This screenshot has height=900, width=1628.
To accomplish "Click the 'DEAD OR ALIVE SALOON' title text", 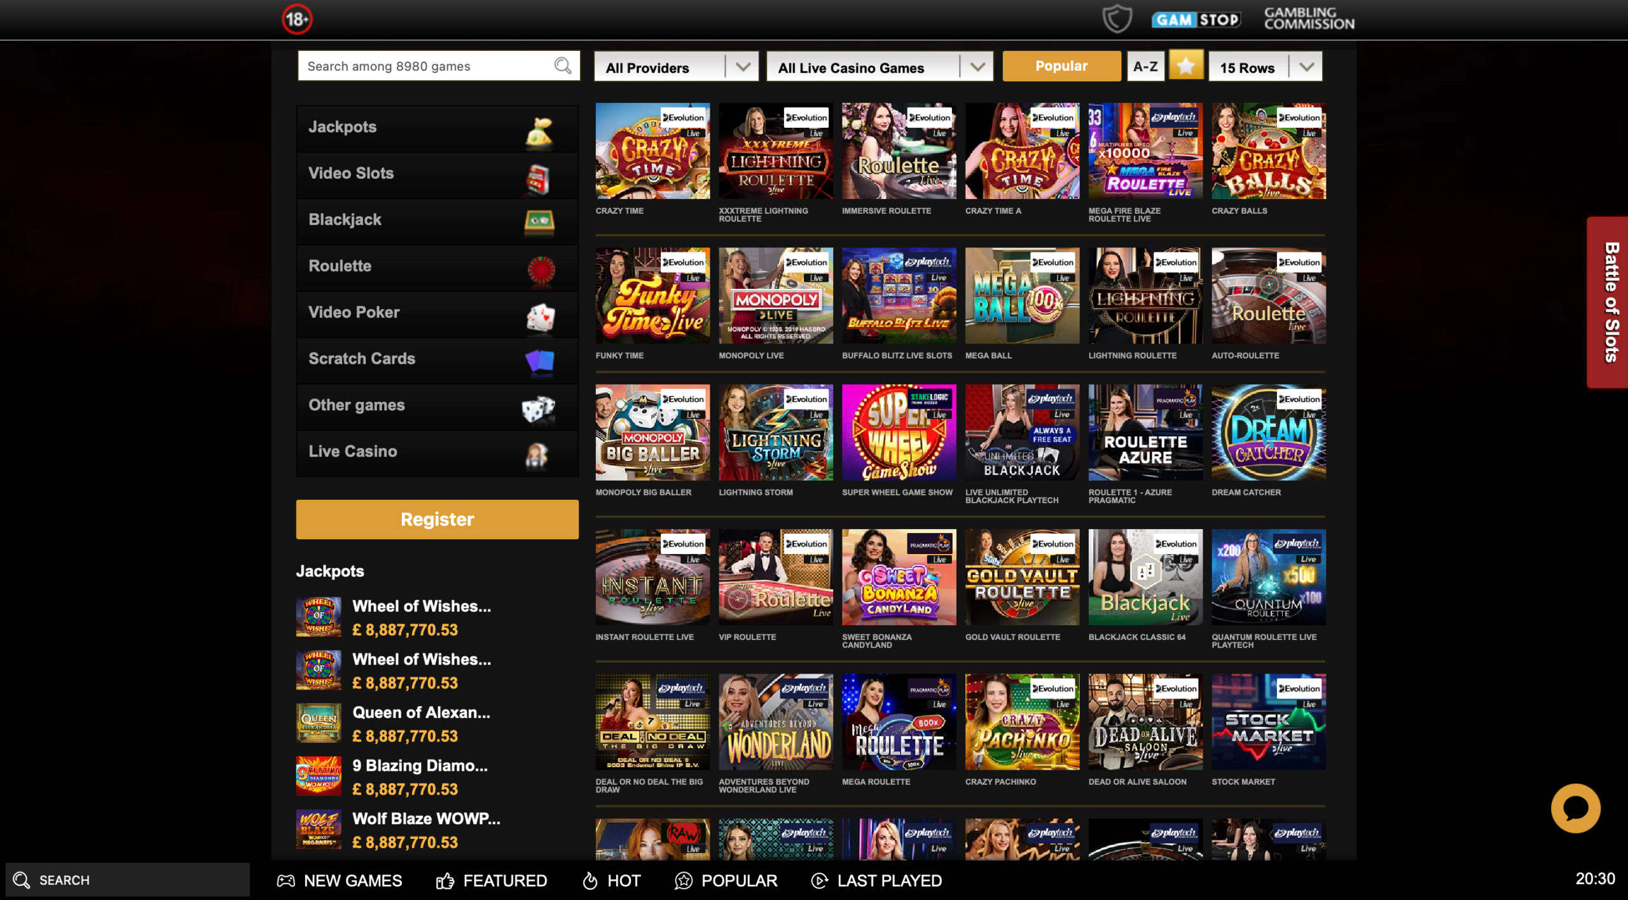I will click(1137, 782).
